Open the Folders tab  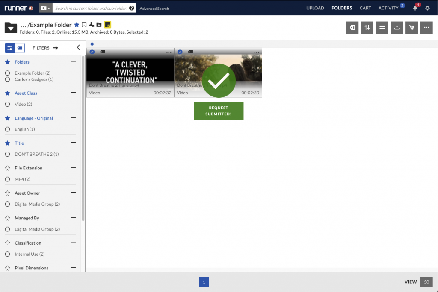point(342,8)
